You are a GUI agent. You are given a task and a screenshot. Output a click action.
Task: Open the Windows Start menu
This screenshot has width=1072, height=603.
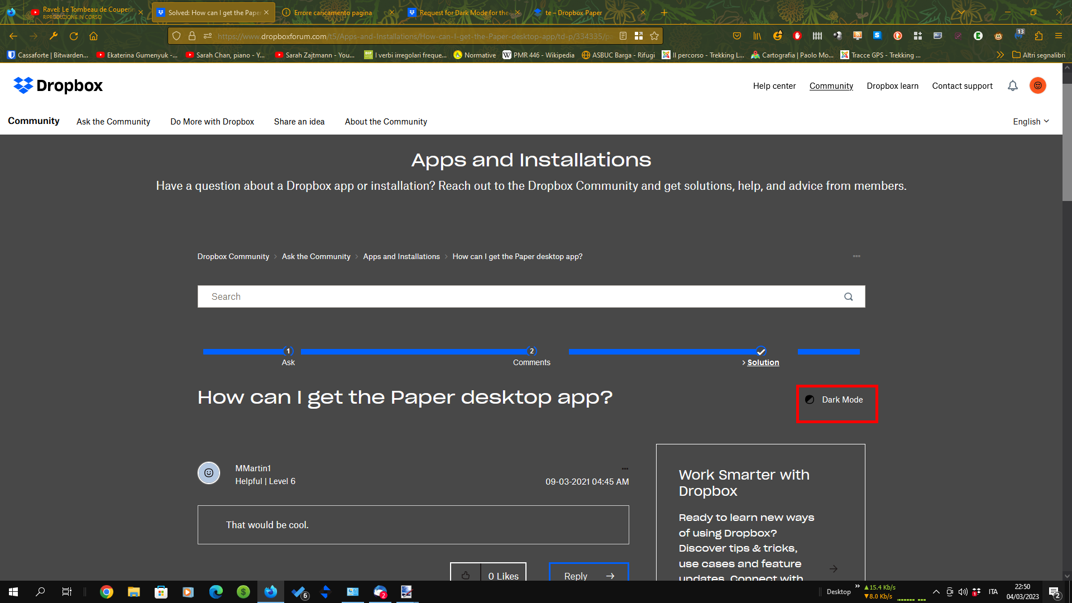pos(13,592)
